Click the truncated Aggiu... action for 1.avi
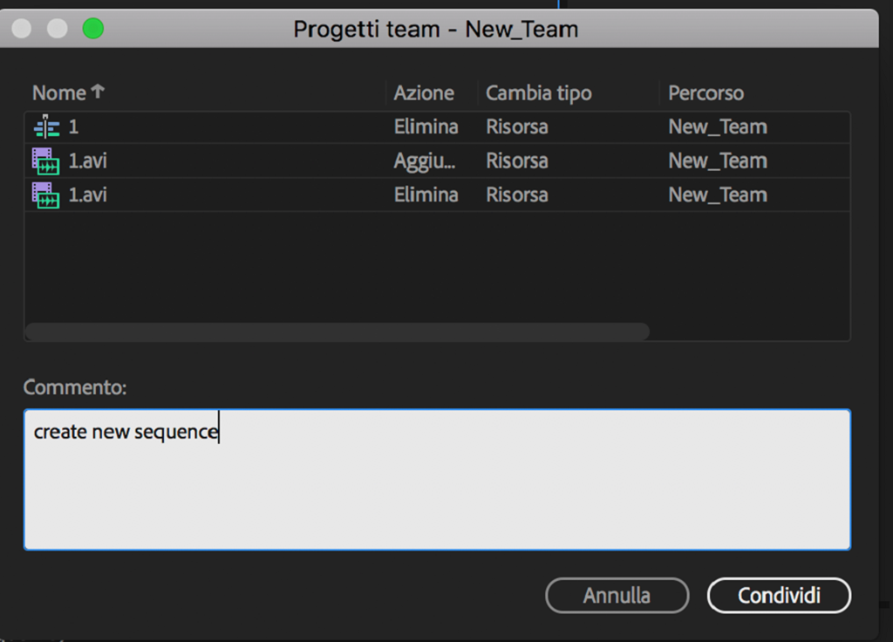The image size is (893, 642). (x=424, y=161)
